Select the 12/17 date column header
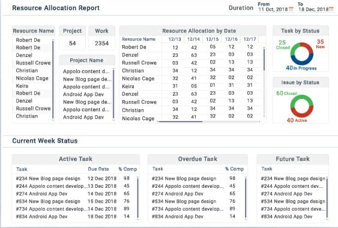Image resolution: width=338 pixels, height=228 pixels. point(250,39)
